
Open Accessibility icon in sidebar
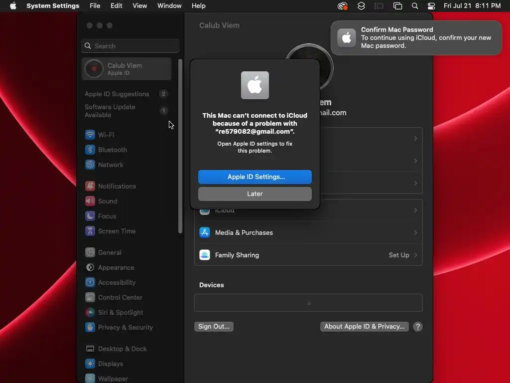(90, 282)
